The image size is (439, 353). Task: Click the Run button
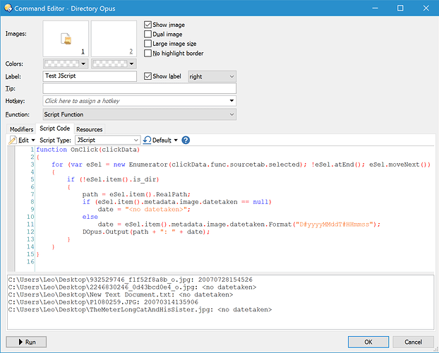26,342
